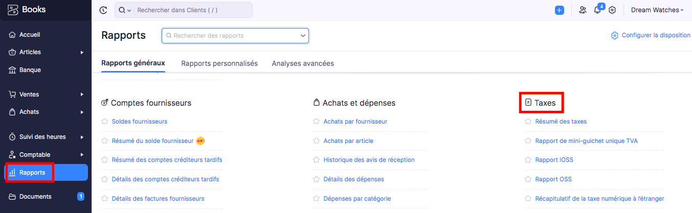The width and height of the screenshot is (692, 213).
Task: Open the settings gear icon in header
Action: coord(612,10)
